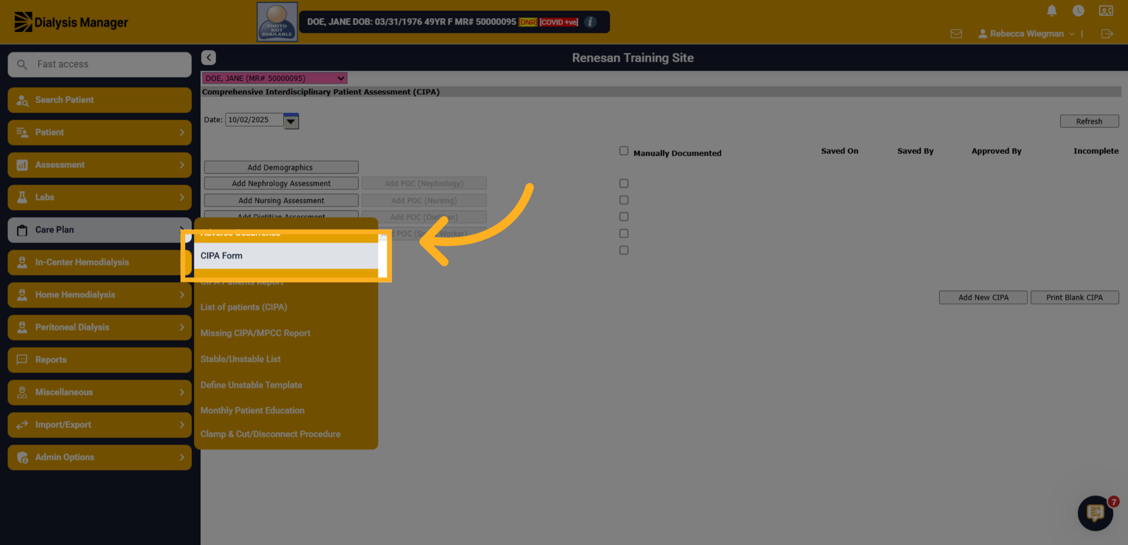Expand the Patient menu
Image resolution: width=1128 pixels, height=545 pixels.
100,132
